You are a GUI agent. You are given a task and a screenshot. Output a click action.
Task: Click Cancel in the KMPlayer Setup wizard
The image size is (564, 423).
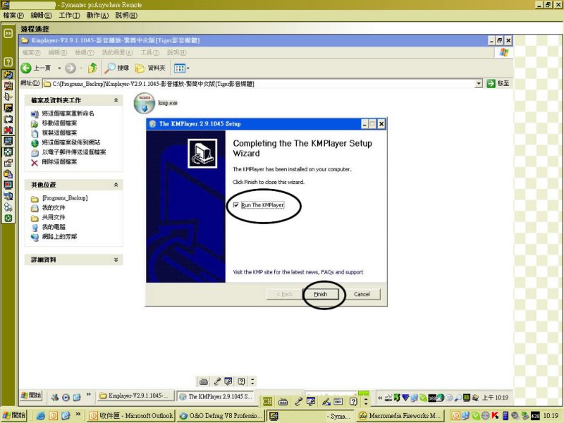coord(362,294)
